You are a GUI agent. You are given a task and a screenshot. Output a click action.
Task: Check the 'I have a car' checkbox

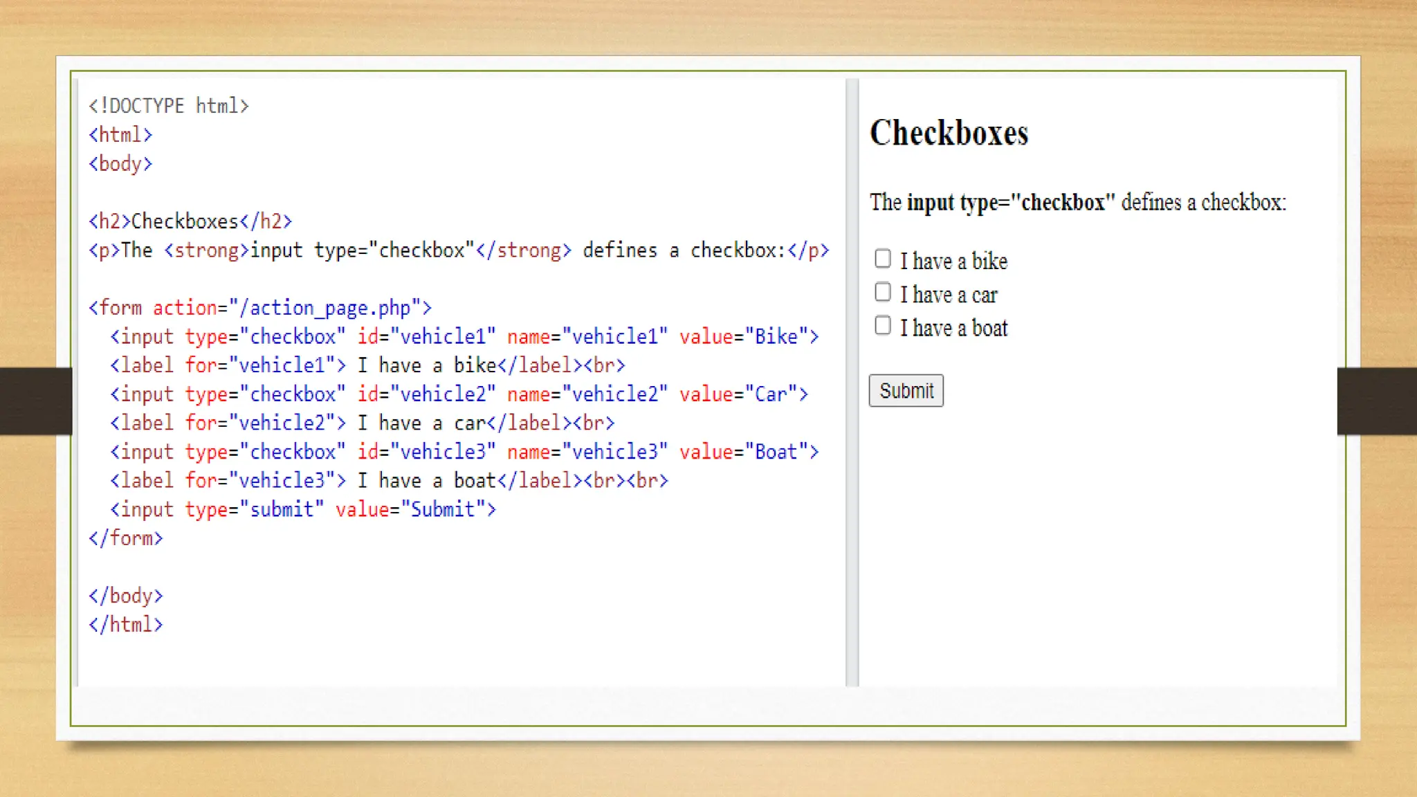click(882, 292)
